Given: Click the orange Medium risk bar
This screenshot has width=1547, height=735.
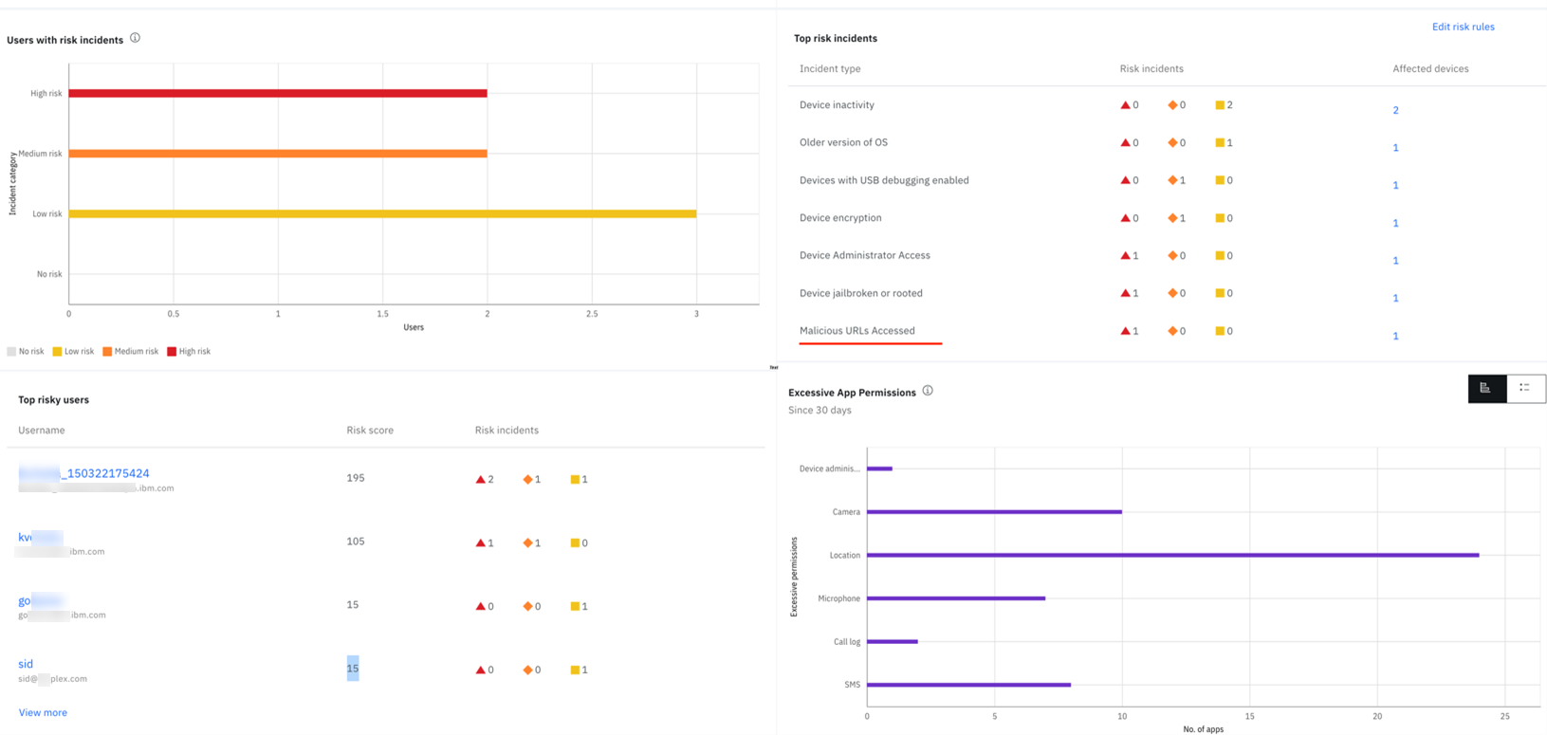Looking at the screenshot, I should tap(278, 154).
